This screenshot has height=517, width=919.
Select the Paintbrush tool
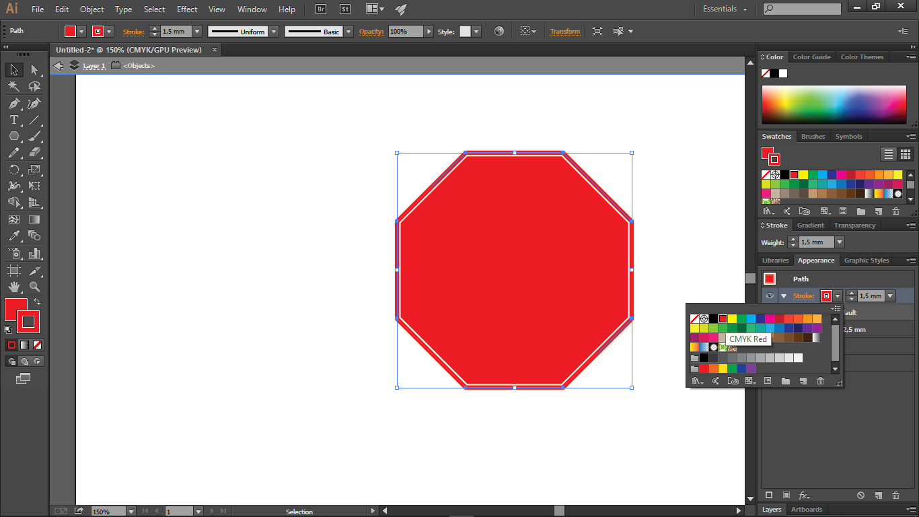point(34,137)
